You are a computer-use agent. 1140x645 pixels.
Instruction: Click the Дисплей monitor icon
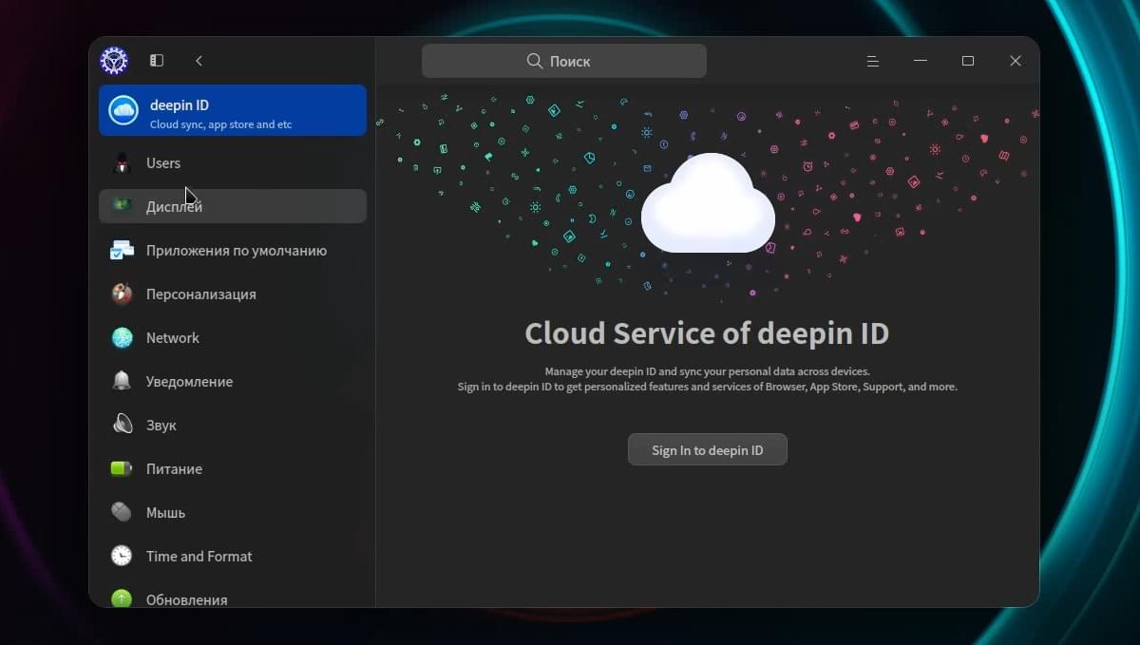pyautogui.click(x=122, y=206)
